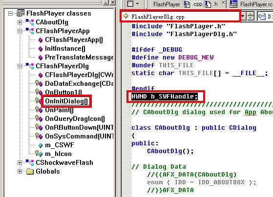Select the OnInitDialog() tree item
The image size is (273, 197).
coord(66,101)
